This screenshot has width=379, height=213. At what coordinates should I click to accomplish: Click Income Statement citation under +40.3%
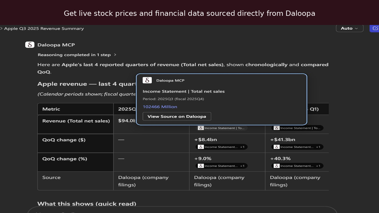(x=297, y=166)
